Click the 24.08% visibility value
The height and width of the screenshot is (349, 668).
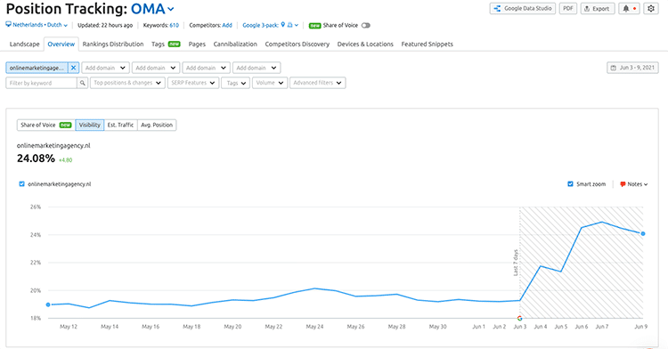36,158
